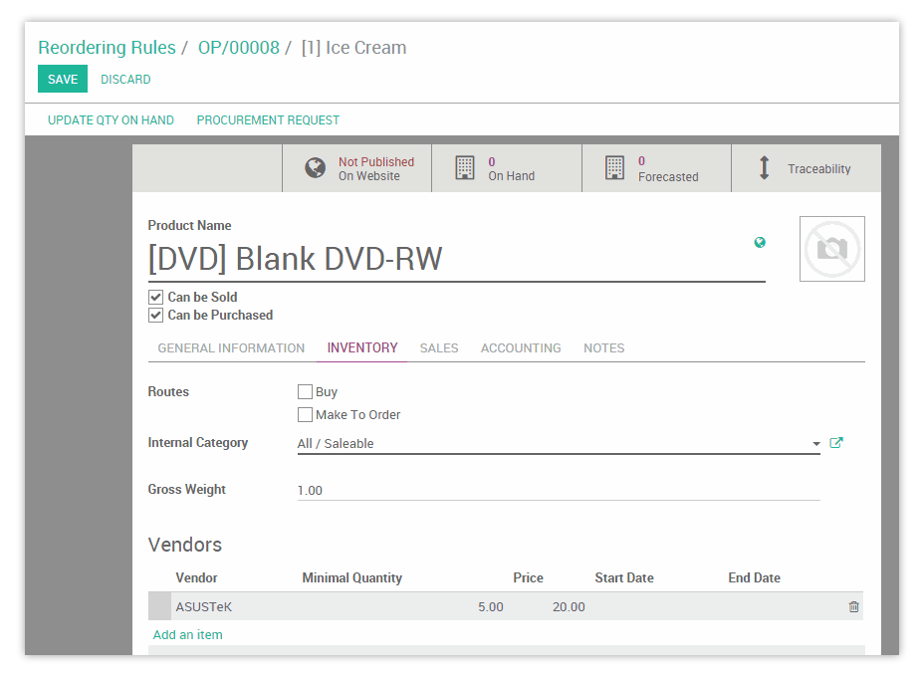The image size is (924, 675).
Task: Add an item to the Vendors list
Action: pyautogui.click(x=187, y=634)
